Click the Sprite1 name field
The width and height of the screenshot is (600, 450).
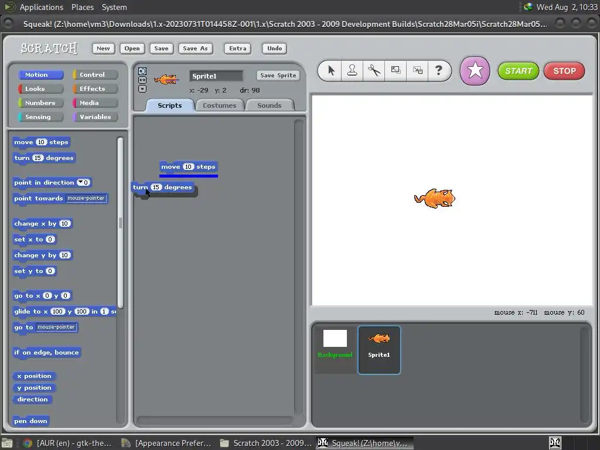tap(216, 76)
